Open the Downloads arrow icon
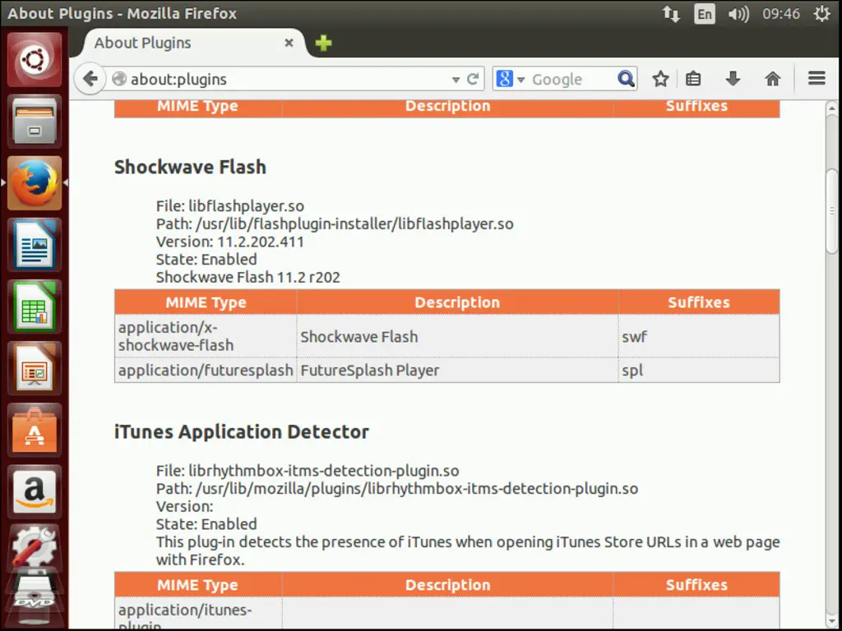Viewport: 842px width, 631px height. 733,80
